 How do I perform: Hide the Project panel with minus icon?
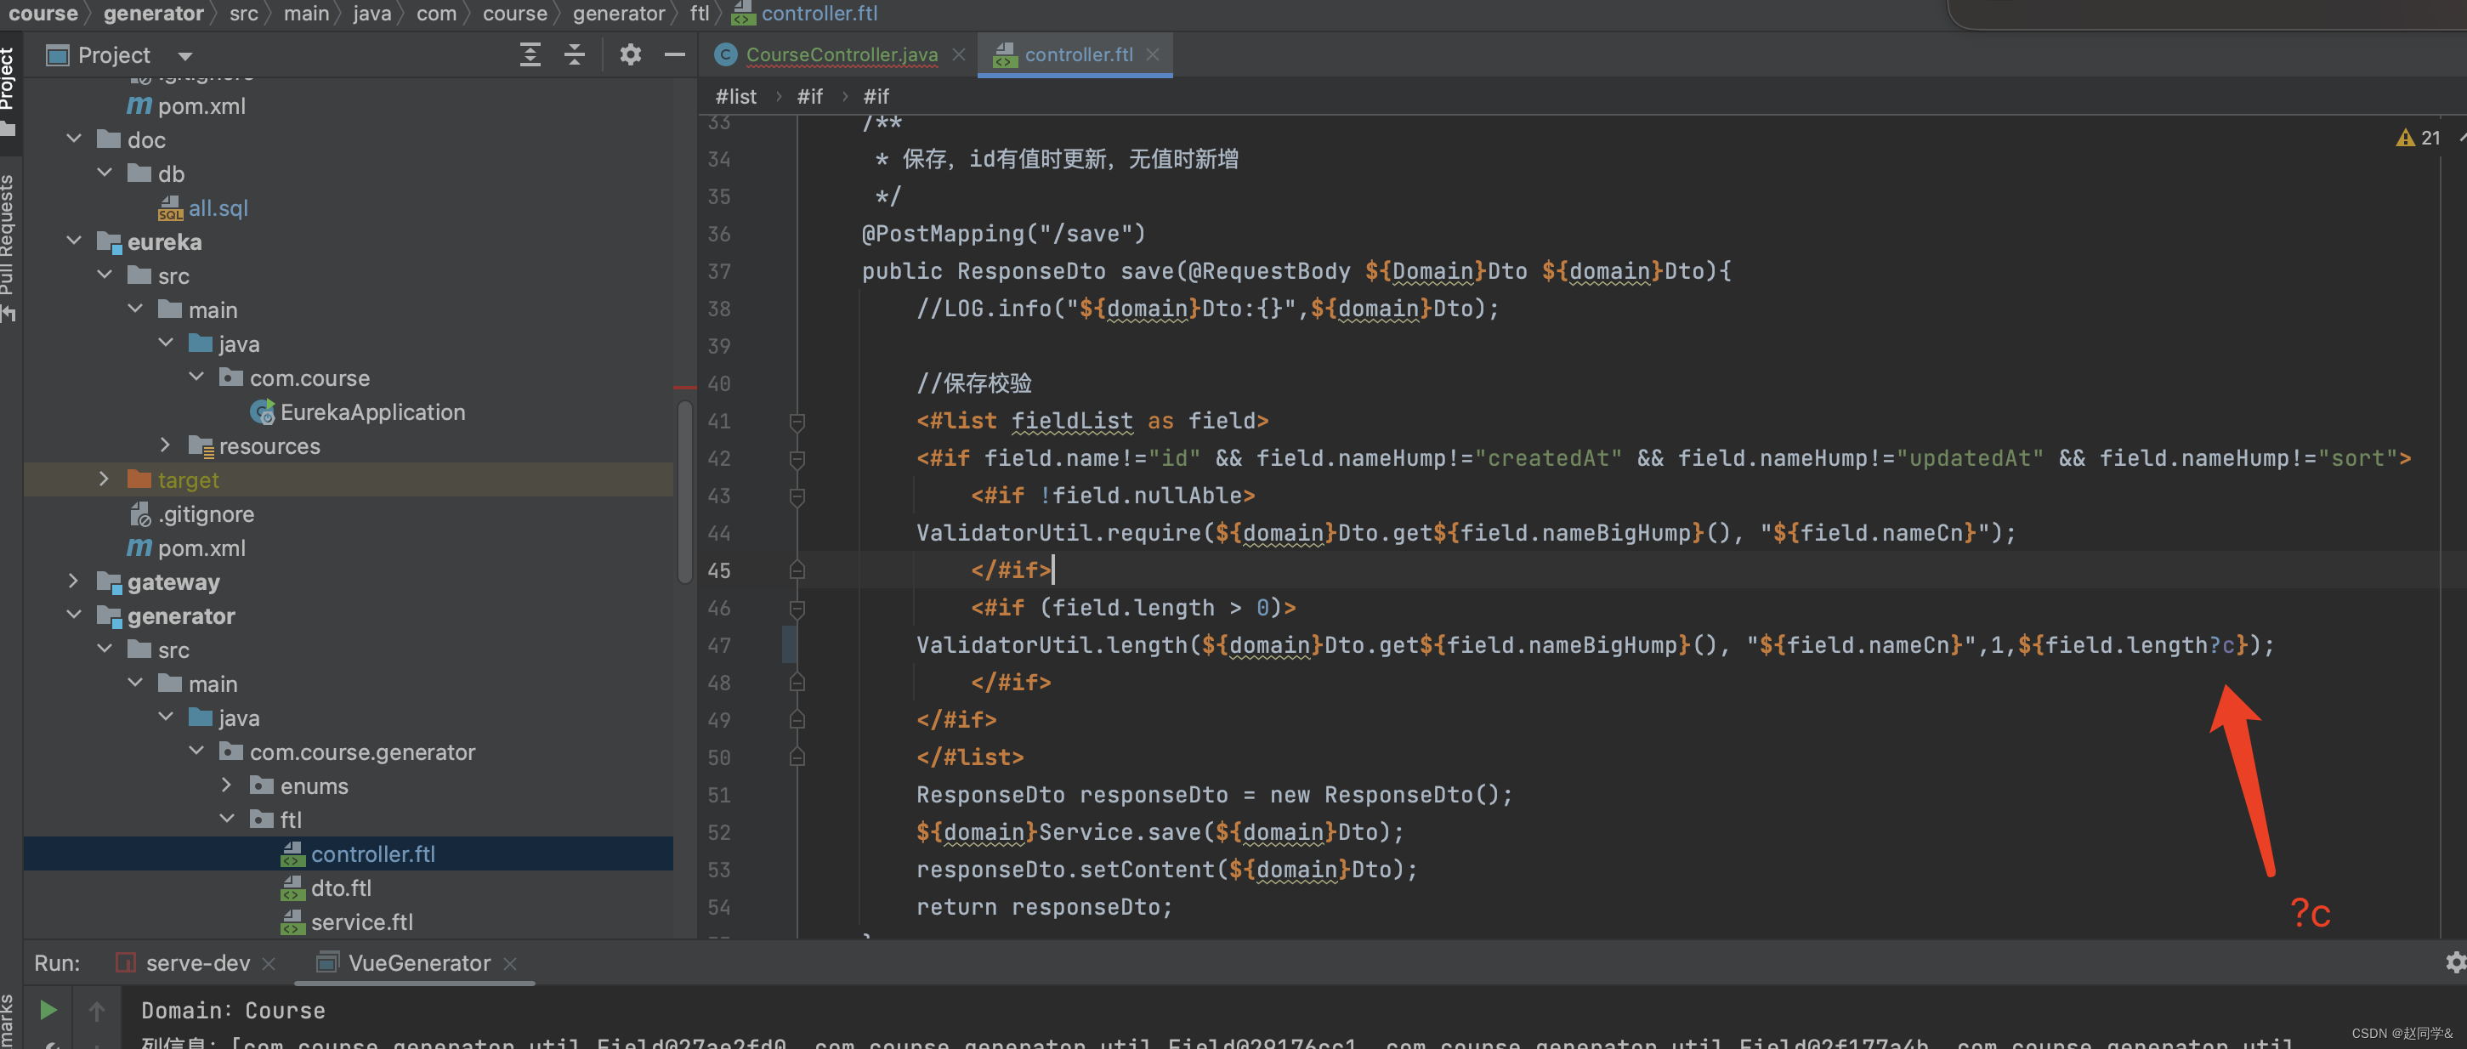(x=674, y=54)
